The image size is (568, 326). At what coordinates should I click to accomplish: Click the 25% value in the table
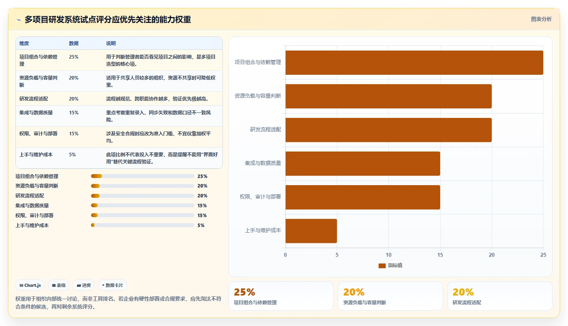tap(74, 57)
